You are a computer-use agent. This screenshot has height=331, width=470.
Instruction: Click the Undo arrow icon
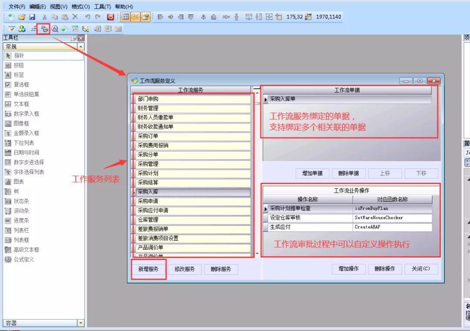tap(87, 17)
